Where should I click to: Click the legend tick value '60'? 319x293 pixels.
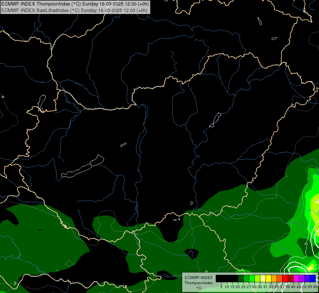click(x=315, y=287)
